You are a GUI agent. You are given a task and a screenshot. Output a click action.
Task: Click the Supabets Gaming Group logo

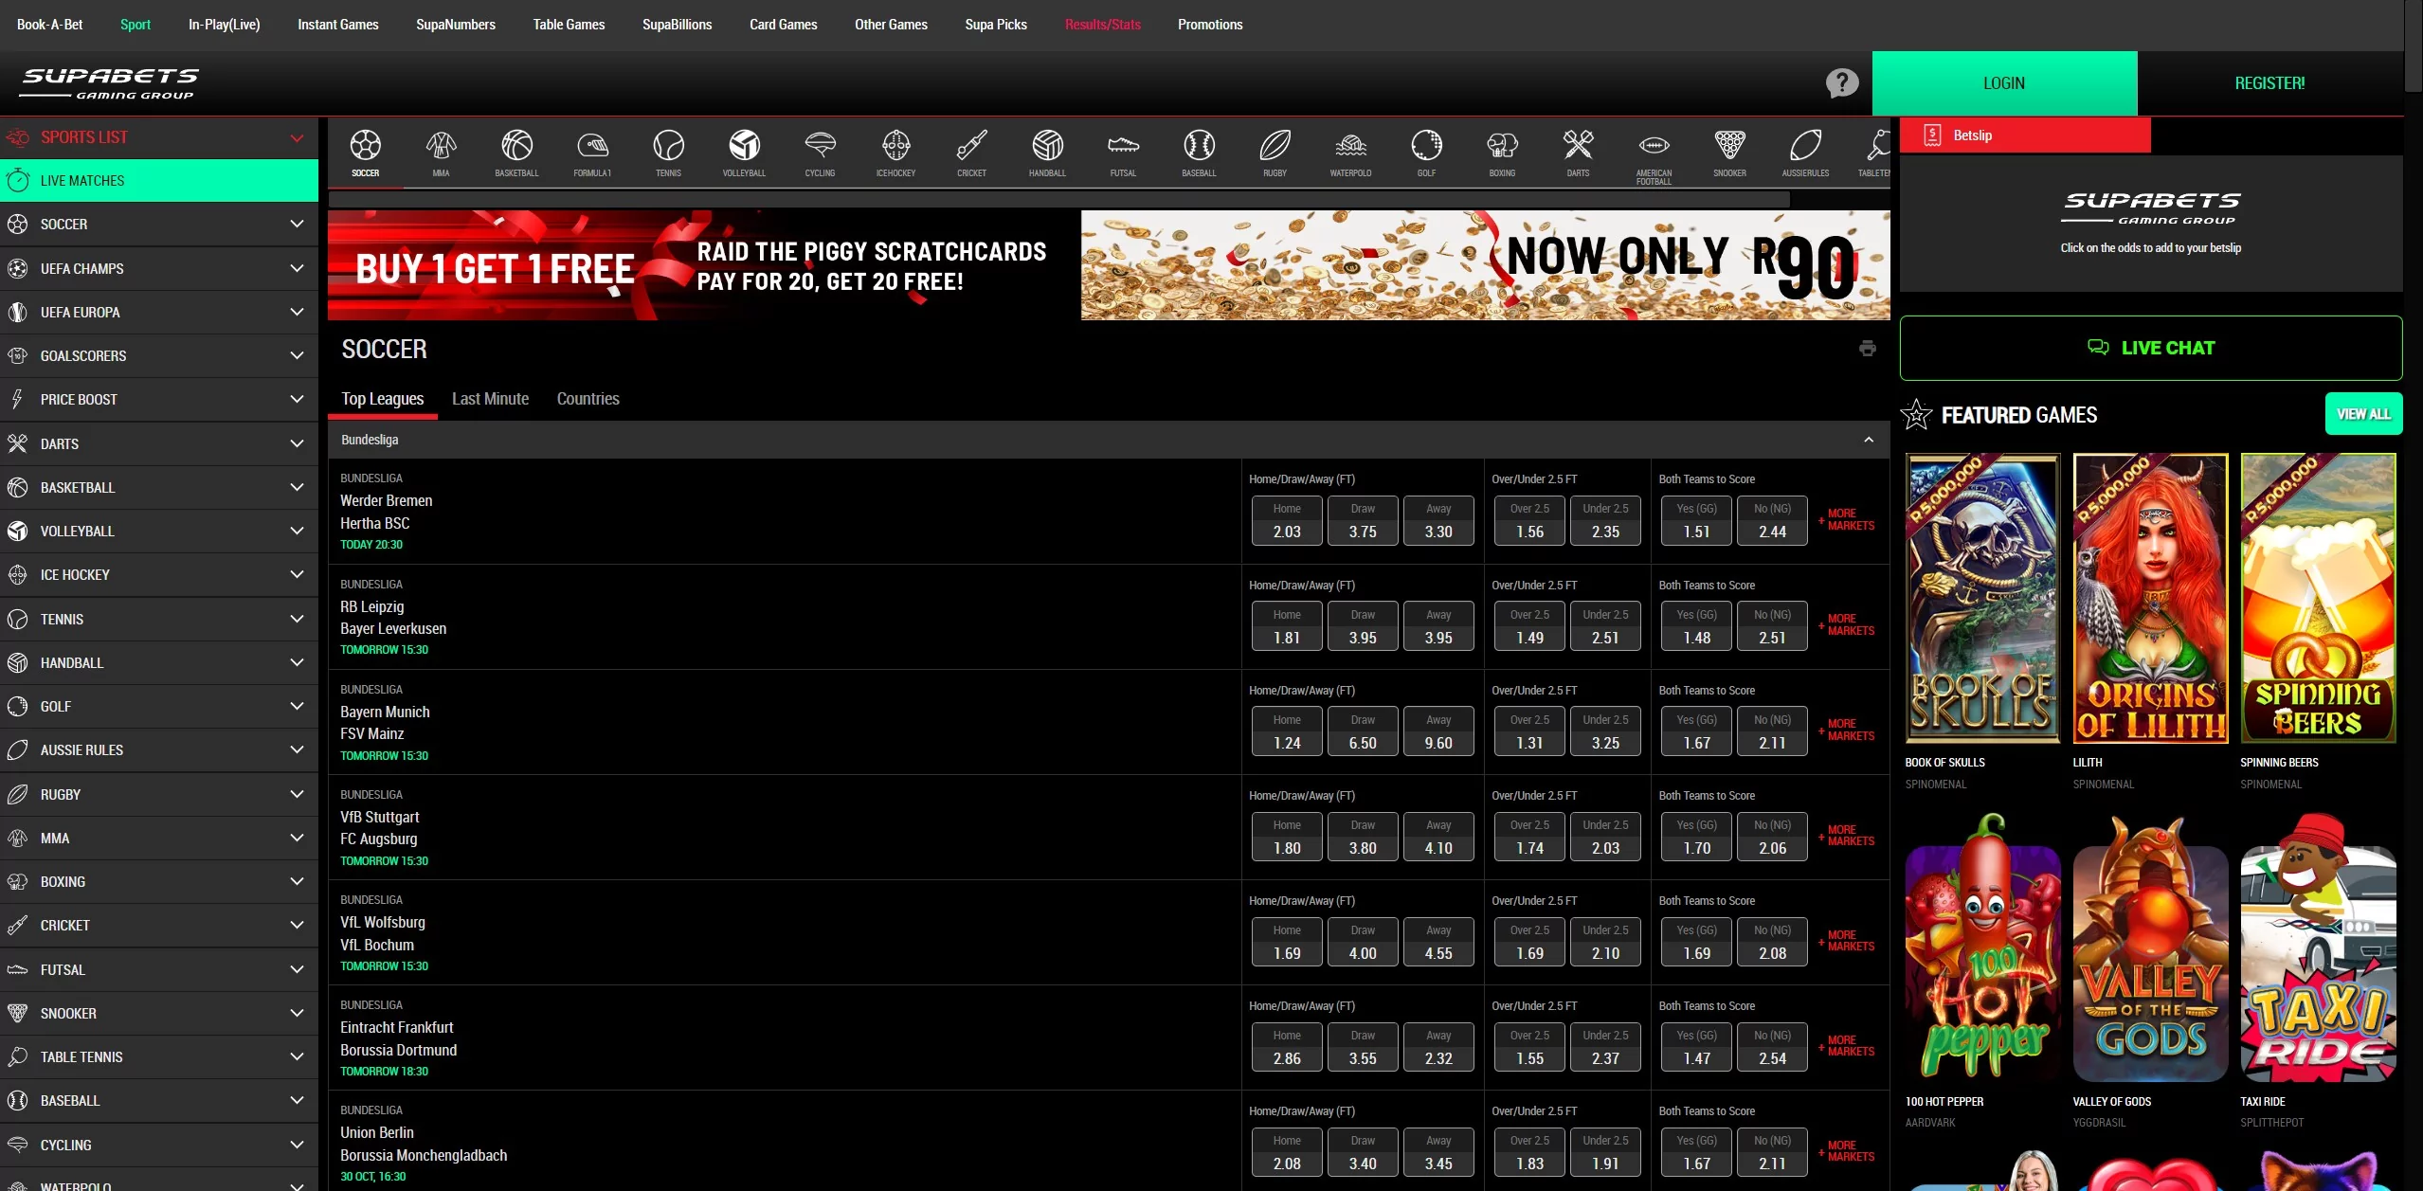pyautogui.click(x=110, y=83)
